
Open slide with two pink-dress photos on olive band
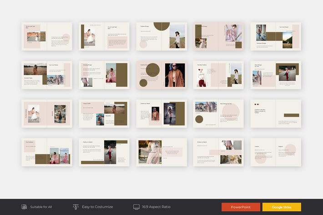pos(47,152)
